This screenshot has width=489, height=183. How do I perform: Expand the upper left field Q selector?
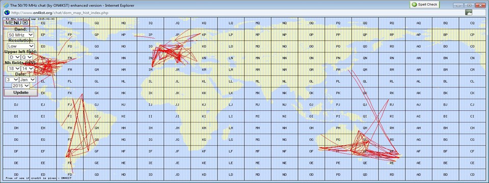26,57
